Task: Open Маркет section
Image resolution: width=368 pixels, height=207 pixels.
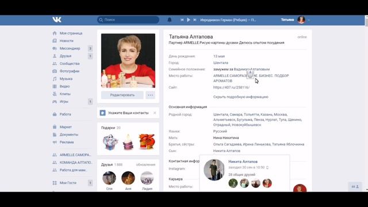Action: (x=66, y=127)
